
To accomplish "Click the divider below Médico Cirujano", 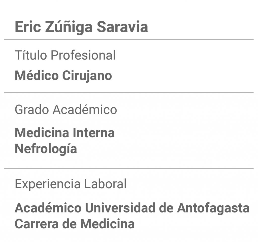I will 129,93.
